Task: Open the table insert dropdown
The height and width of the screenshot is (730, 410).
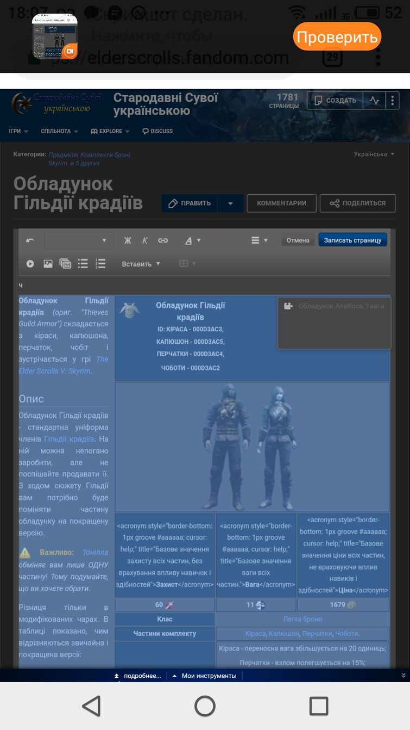Action: [188, 264]
